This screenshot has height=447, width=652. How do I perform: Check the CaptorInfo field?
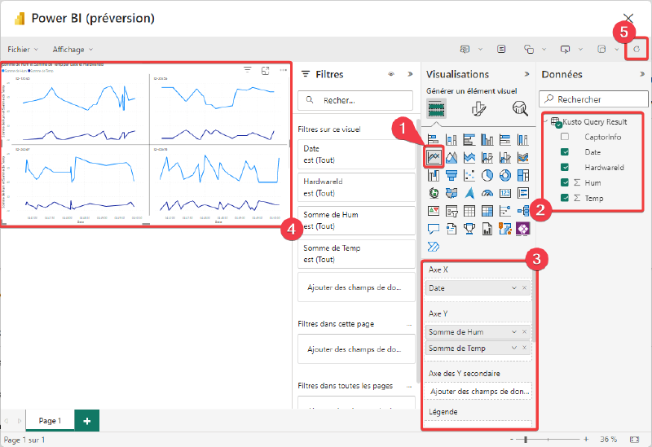pos(565,137)
